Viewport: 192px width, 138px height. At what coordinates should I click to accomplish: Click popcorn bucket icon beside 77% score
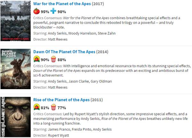53,107
